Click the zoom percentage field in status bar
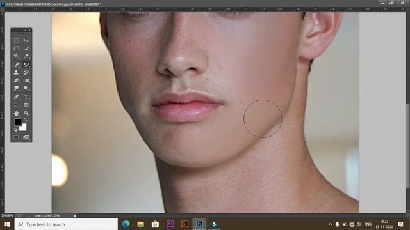 click(7, 216)
